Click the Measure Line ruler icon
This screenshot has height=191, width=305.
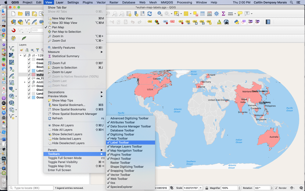[x=230, y=14]
